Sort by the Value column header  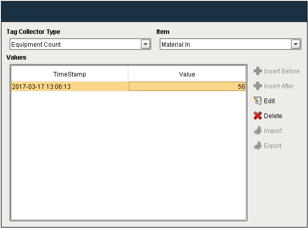tap(187, 74)
